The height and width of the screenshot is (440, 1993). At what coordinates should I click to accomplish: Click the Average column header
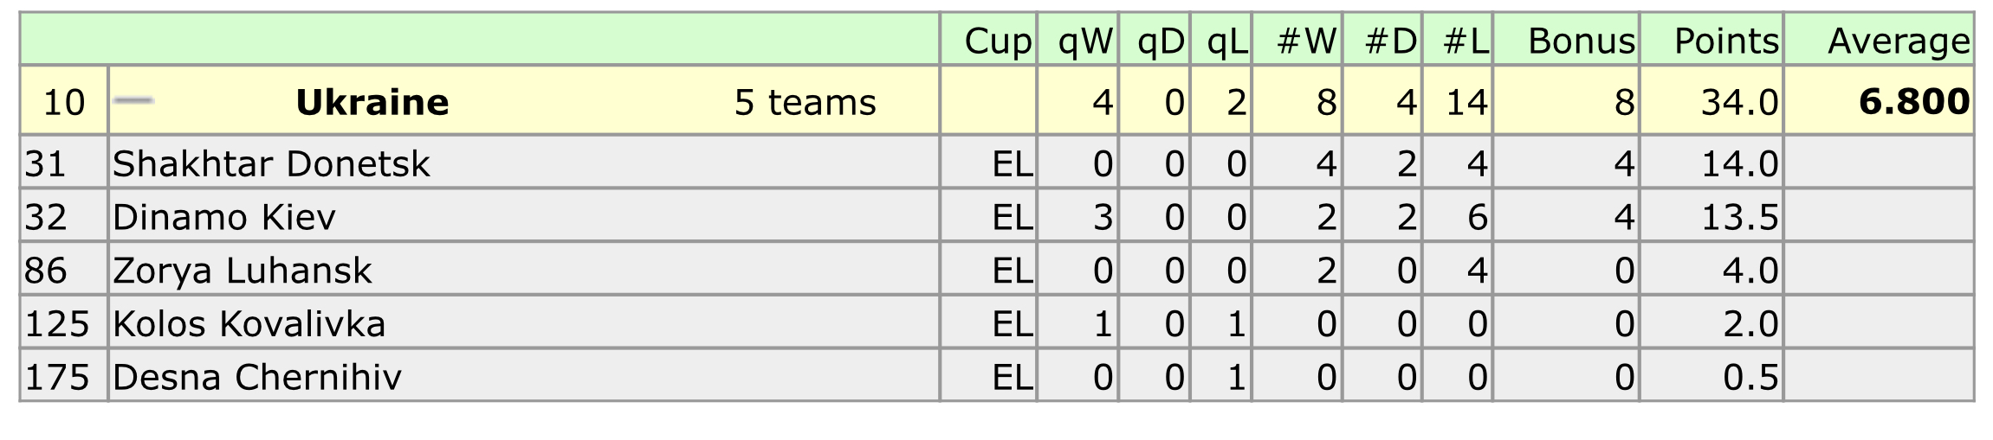point(1898,41)
